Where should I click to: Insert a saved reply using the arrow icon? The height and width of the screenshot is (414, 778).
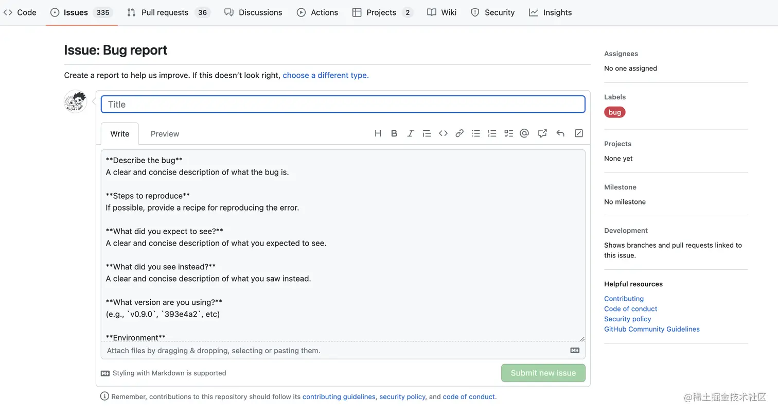coord(560,133)
